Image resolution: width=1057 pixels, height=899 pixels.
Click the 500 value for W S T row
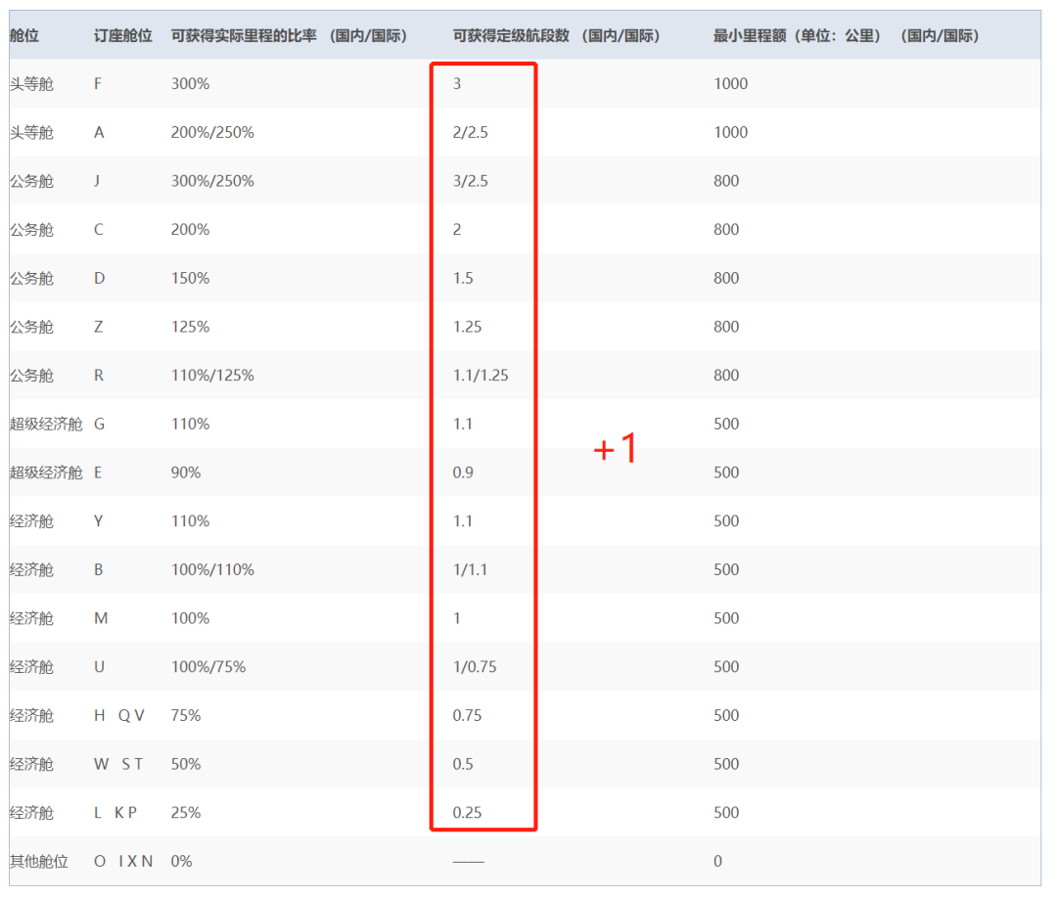[726, 764]
